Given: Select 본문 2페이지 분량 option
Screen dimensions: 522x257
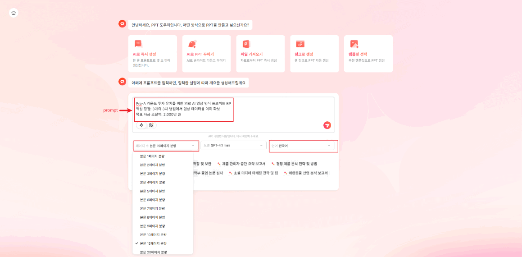Looking at the screenshot, I should click(163, 165).
